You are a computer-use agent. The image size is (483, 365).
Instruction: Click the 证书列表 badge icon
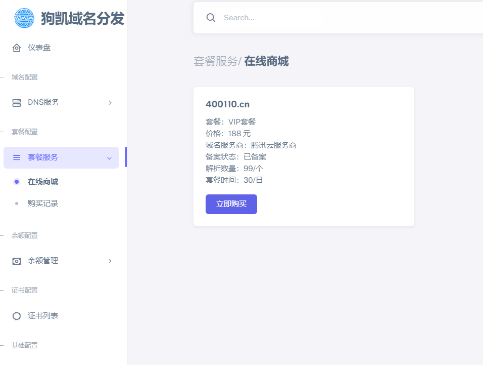(x=17, y=316)
